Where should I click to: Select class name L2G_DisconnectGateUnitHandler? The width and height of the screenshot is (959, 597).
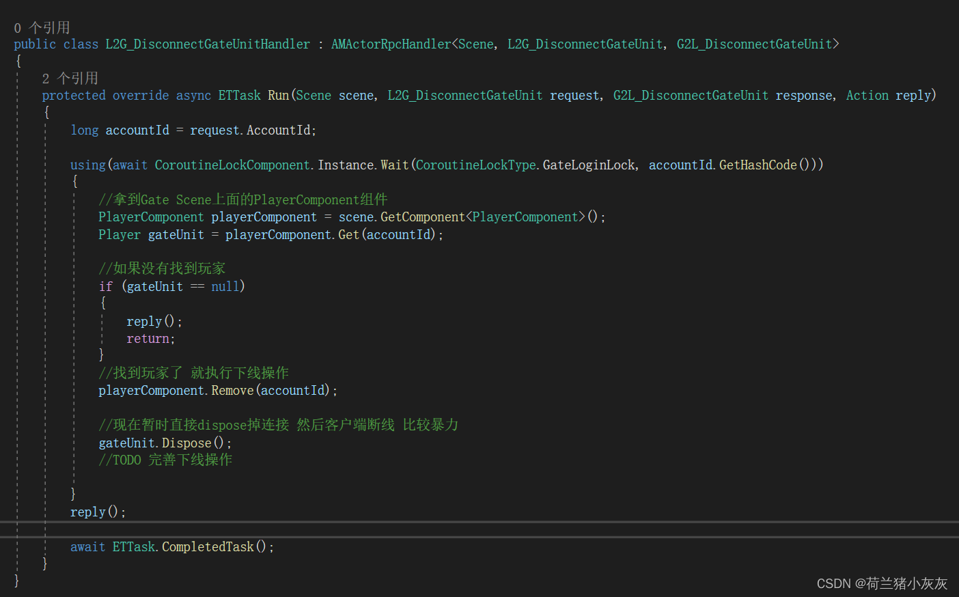[x=208, y=44]
